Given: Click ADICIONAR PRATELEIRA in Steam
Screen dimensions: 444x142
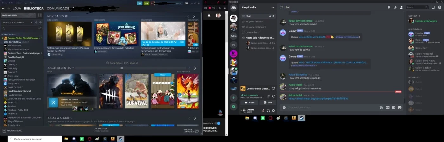Looking at the screenshot, I should [122, 63].
